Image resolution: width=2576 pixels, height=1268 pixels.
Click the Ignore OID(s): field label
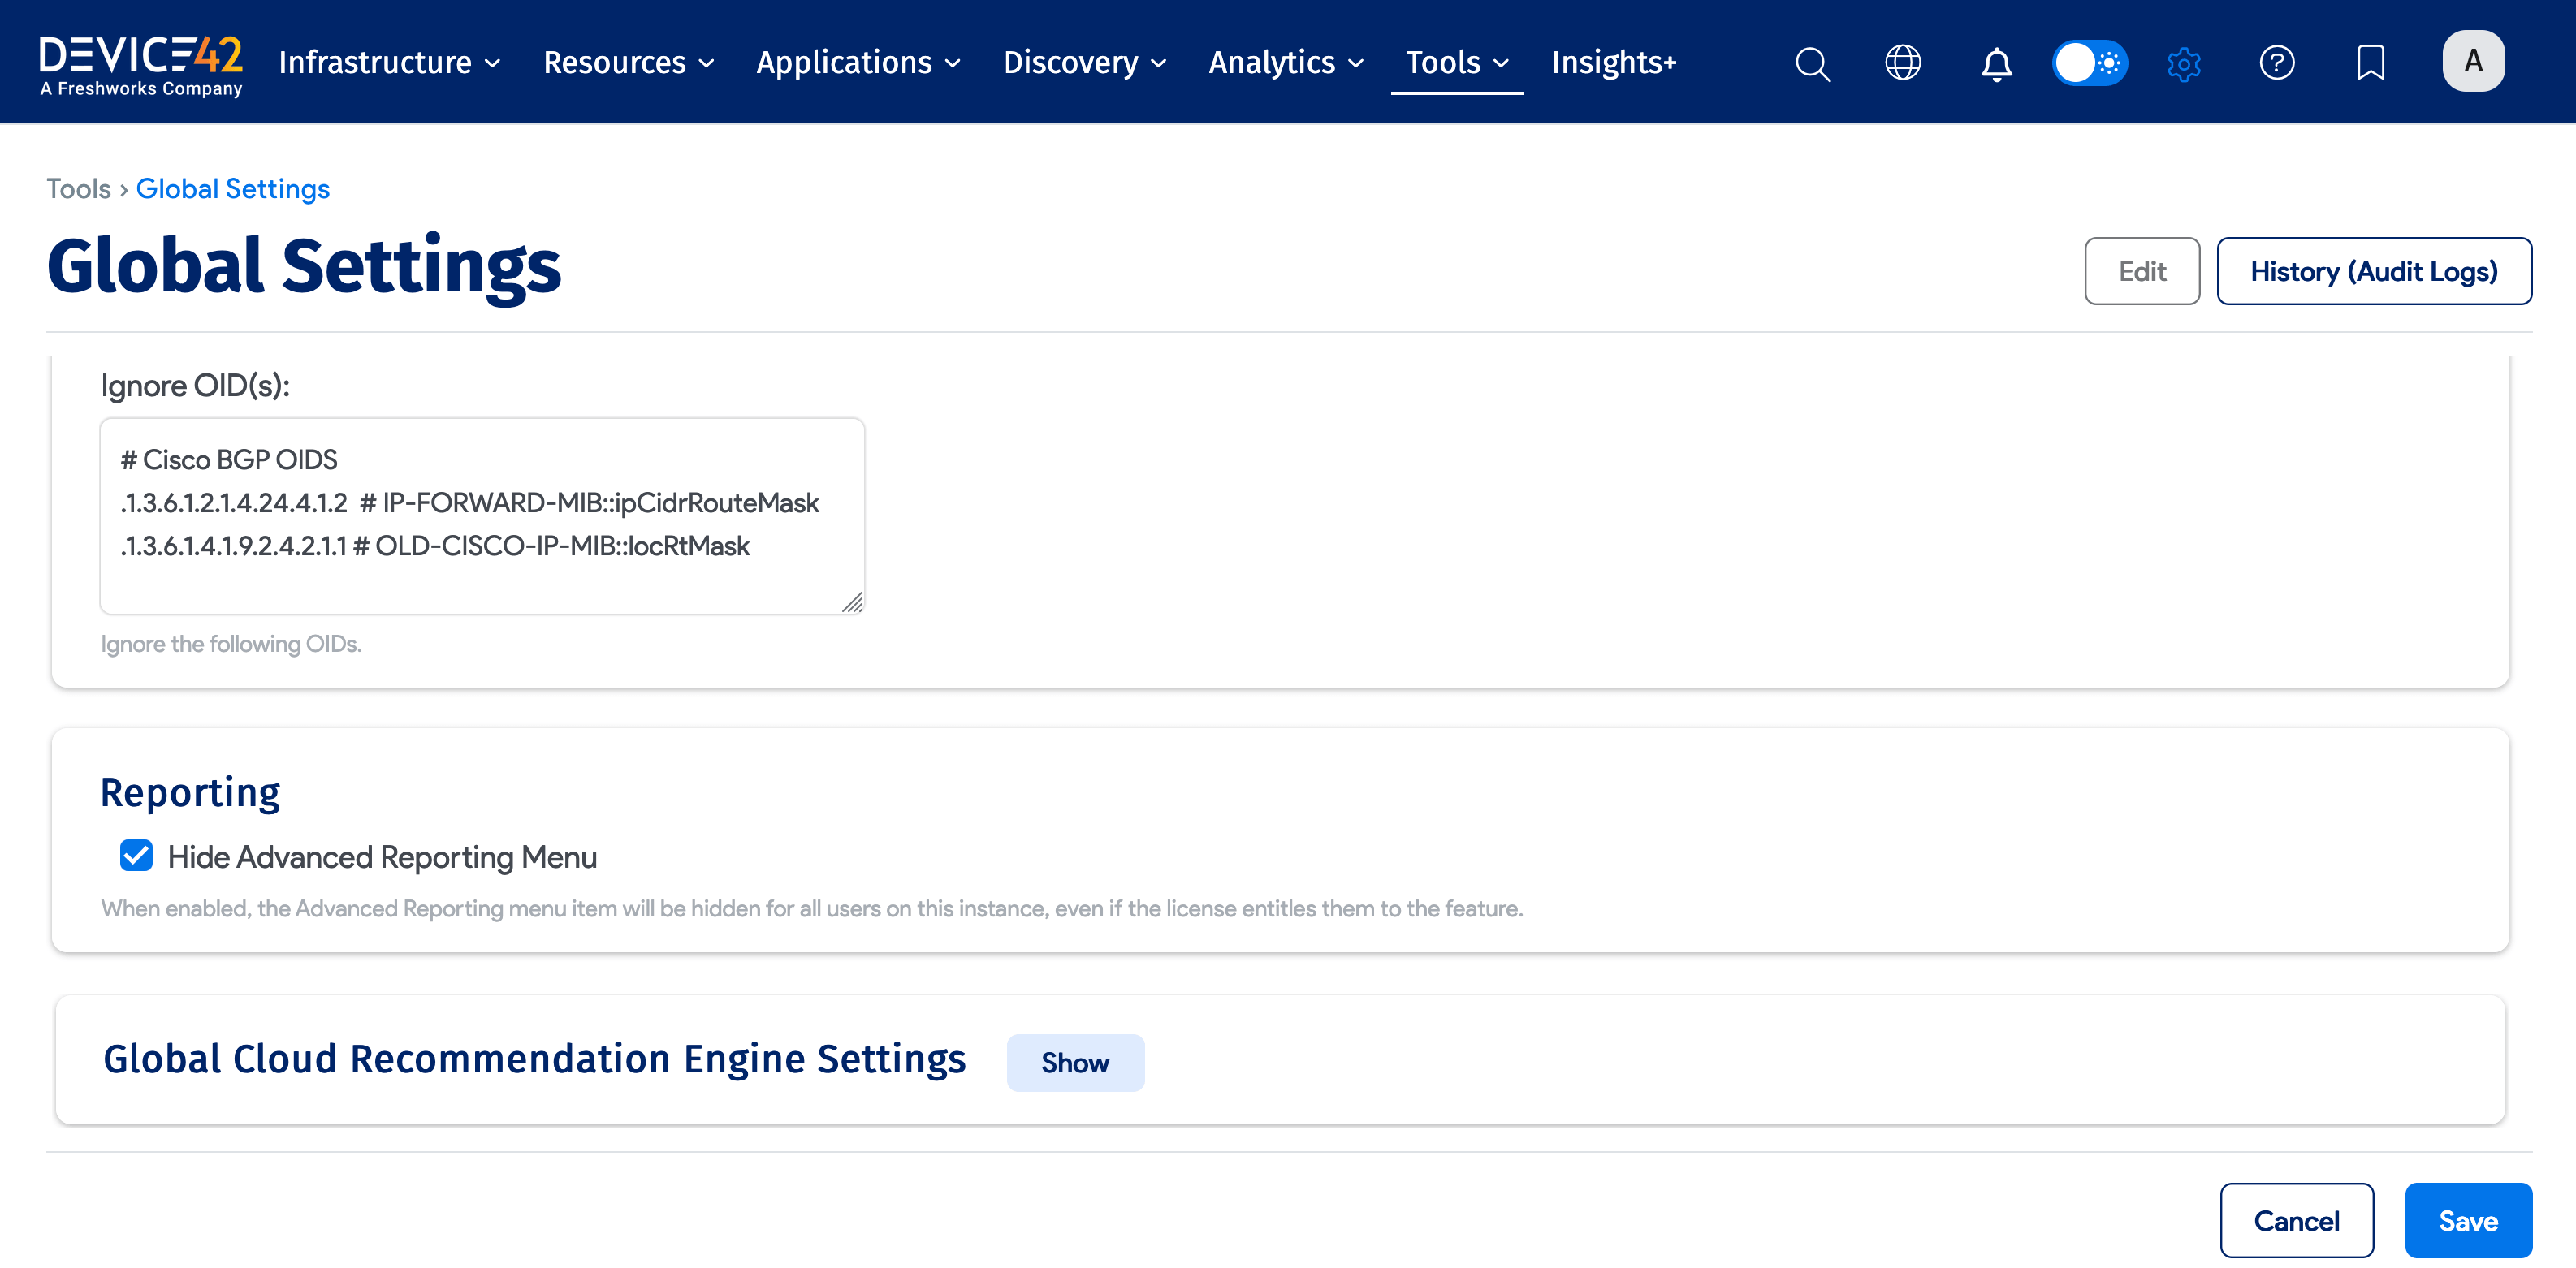pos(195,386)
